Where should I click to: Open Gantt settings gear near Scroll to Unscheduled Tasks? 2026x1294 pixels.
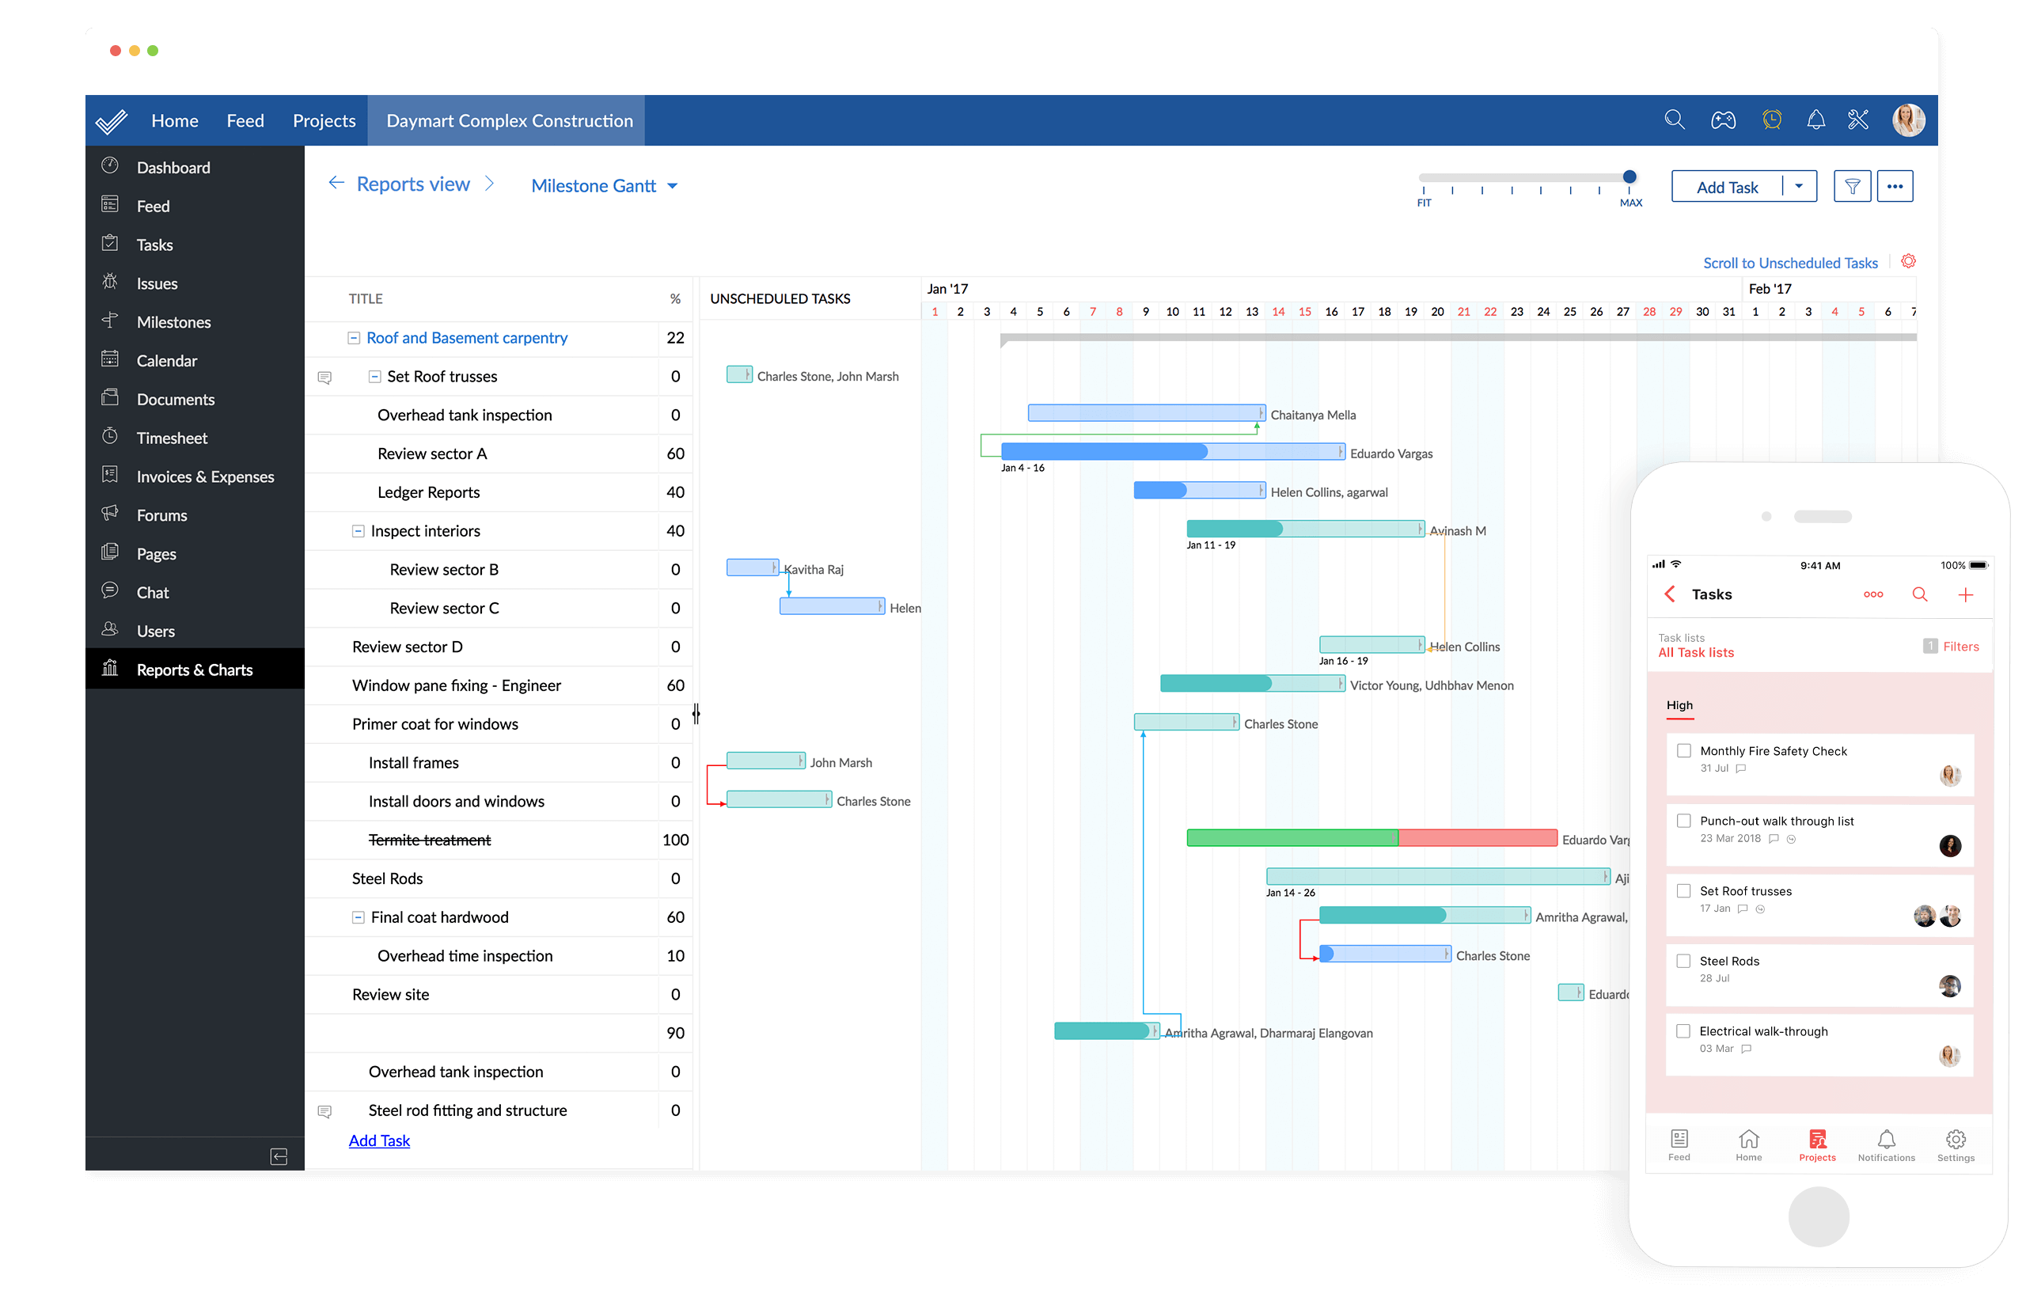1907,262
